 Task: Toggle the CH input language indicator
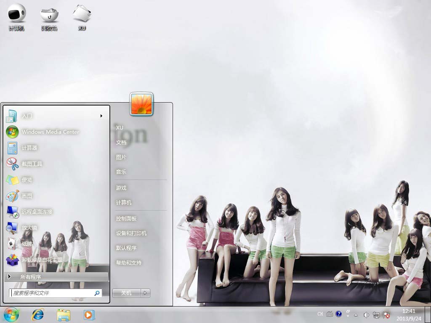pyautogui.click(x=320, y=314)
